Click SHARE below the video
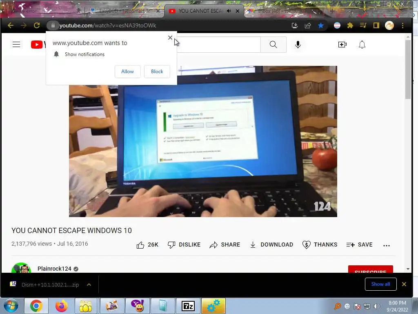This screenshot has height=314, width=418. tap(225, 244)
